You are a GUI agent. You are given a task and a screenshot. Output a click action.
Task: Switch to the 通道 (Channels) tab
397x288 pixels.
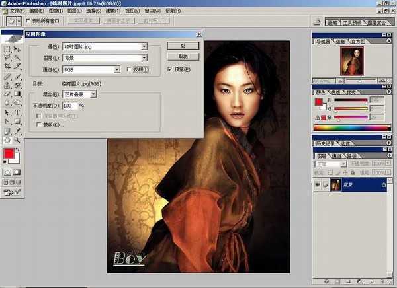coord(336,156)
